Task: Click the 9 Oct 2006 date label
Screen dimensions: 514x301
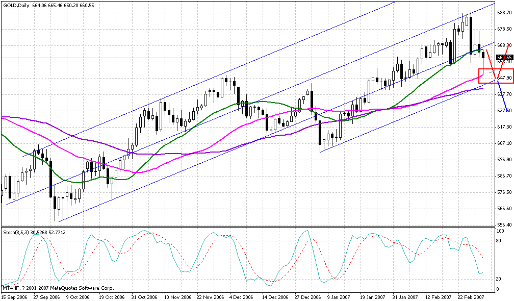Action: coord(78,297)
